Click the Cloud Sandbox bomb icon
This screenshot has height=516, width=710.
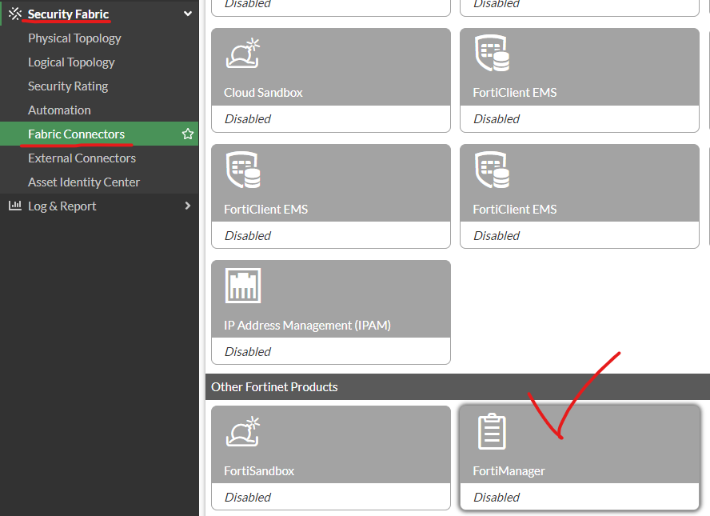tap(243, 54)
